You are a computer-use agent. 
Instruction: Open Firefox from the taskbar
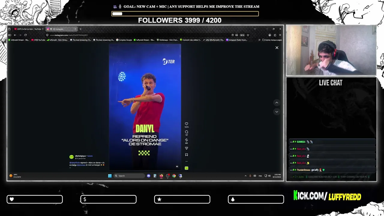pyautogui.click(x=161, y=176)
